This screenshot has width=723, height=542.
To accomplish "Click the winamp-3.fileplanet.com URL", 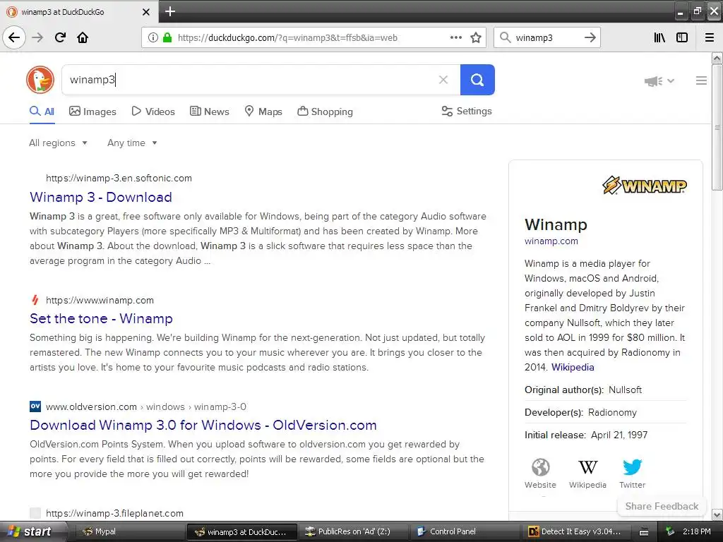I will coord(114,514).
